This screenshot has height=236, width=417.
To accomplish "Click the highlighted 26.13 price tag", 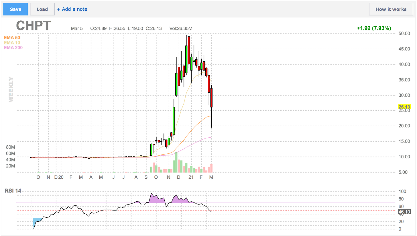I will 404,107.
